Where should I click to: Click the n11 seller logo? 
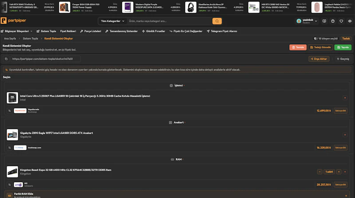pyautogui.click(x=18, y=185)
